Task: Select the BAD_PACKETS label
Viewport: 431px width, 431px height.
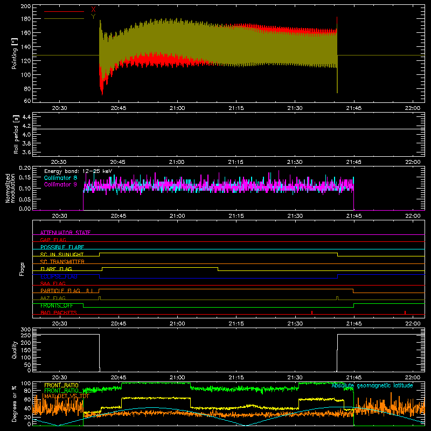Action: point(59,312)
